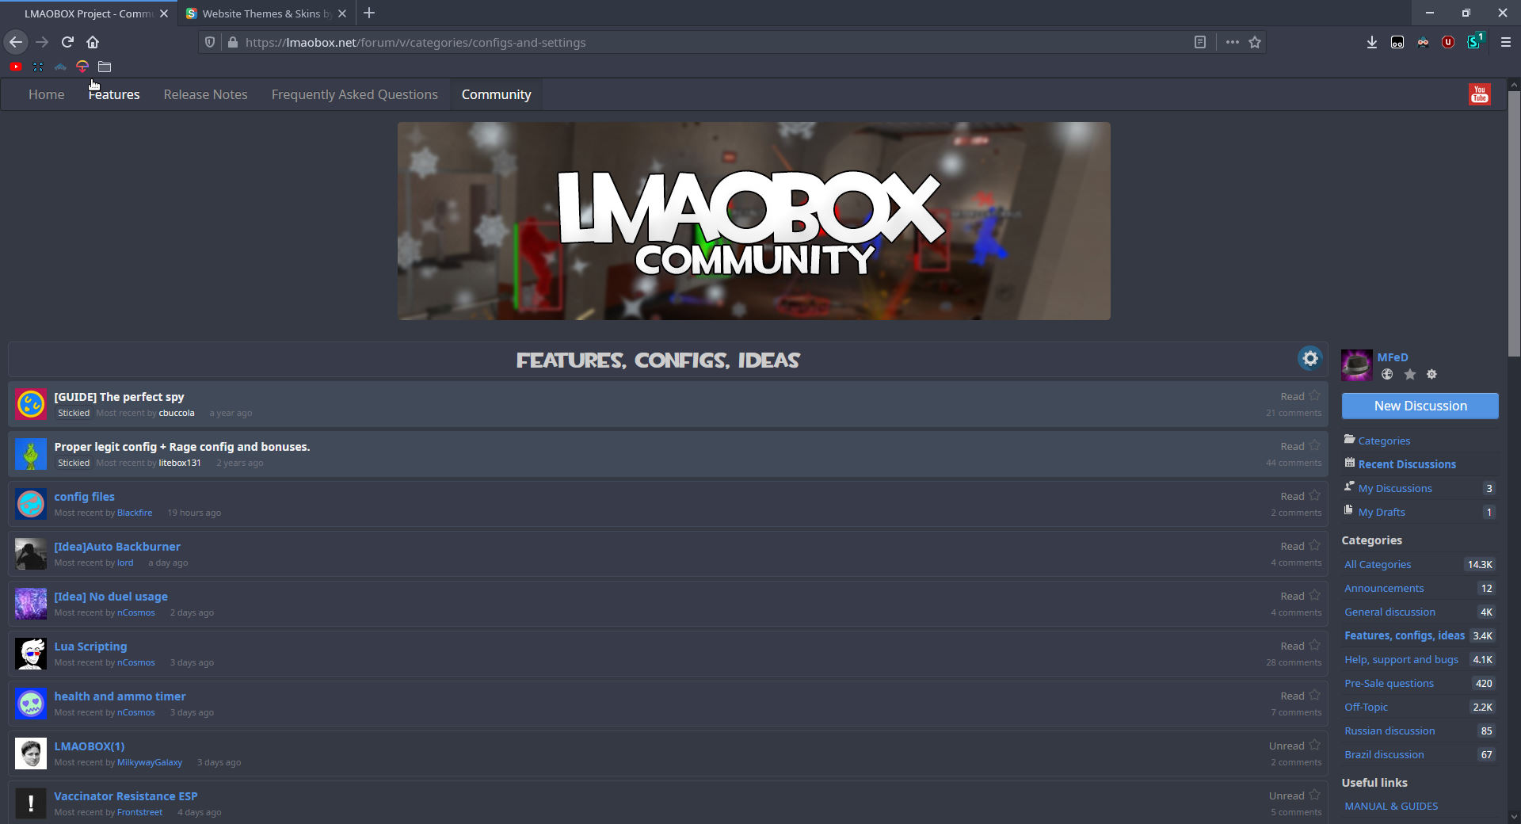Open MFeD notifications globe icon

click(1387, 374)
